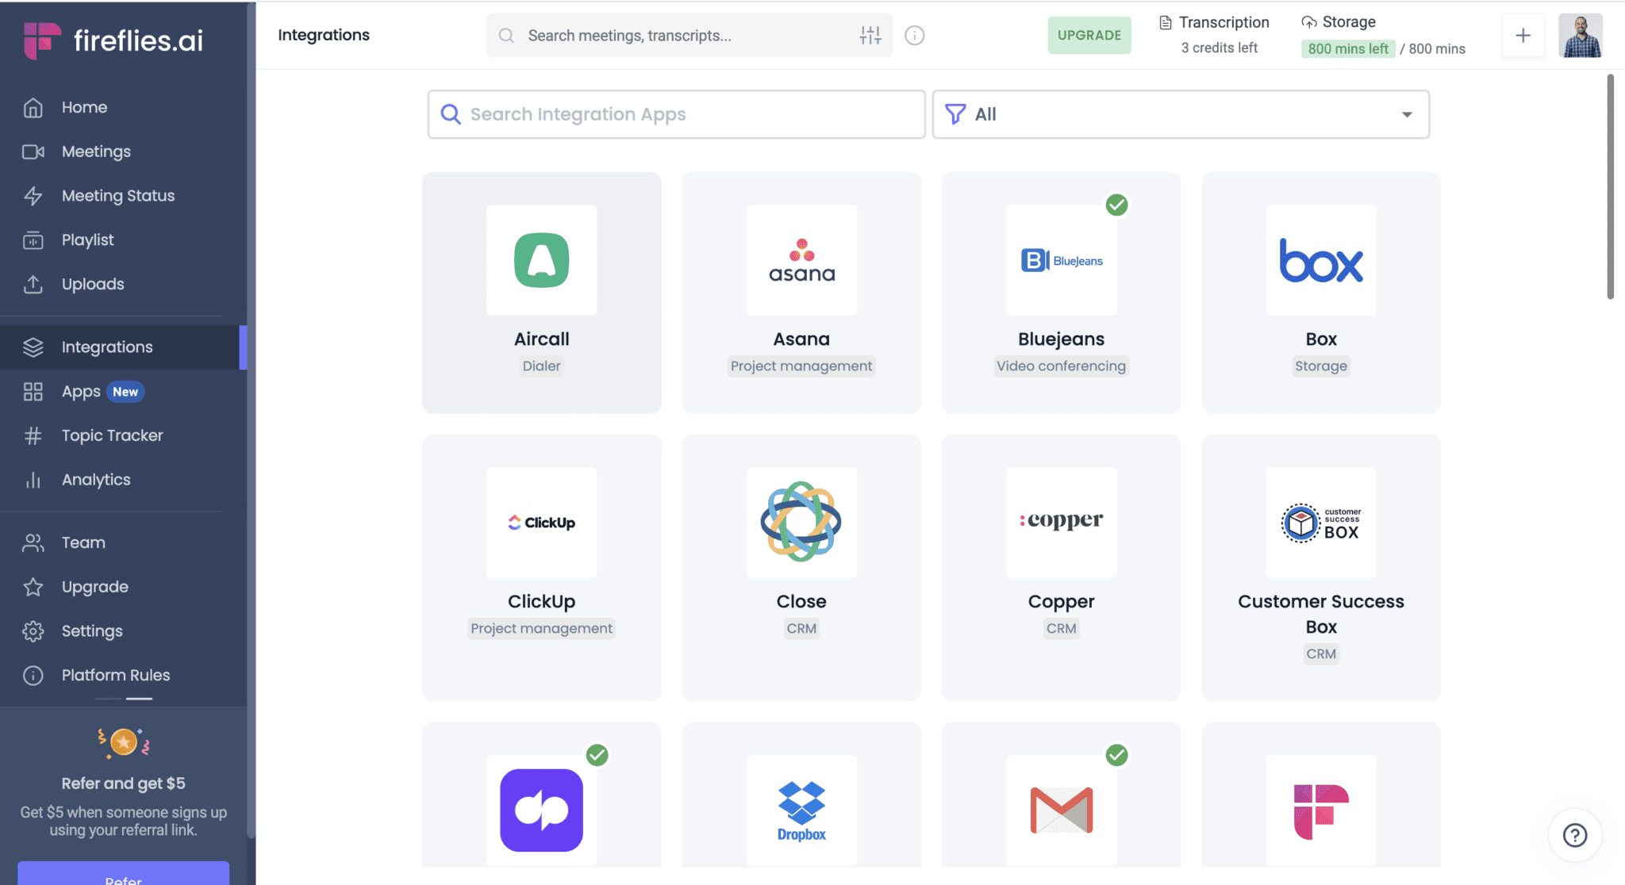
Task: Open the Asana integration card
Action: coord(801,292)
